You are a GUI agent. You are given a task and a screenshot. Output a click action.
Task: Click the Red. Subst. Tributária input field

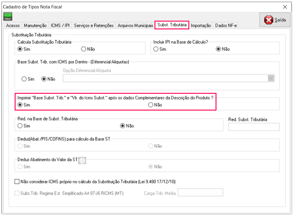pyautogui.click(x=253, y=126)
